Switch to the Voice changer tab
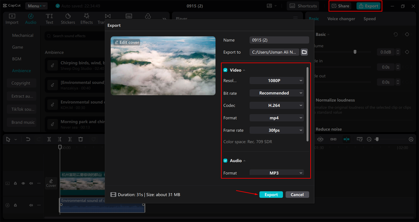This screenshot has height=222, width=419. coord(341,19)
